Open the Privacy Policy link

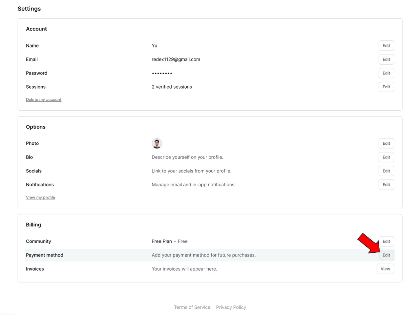point(231,307)
